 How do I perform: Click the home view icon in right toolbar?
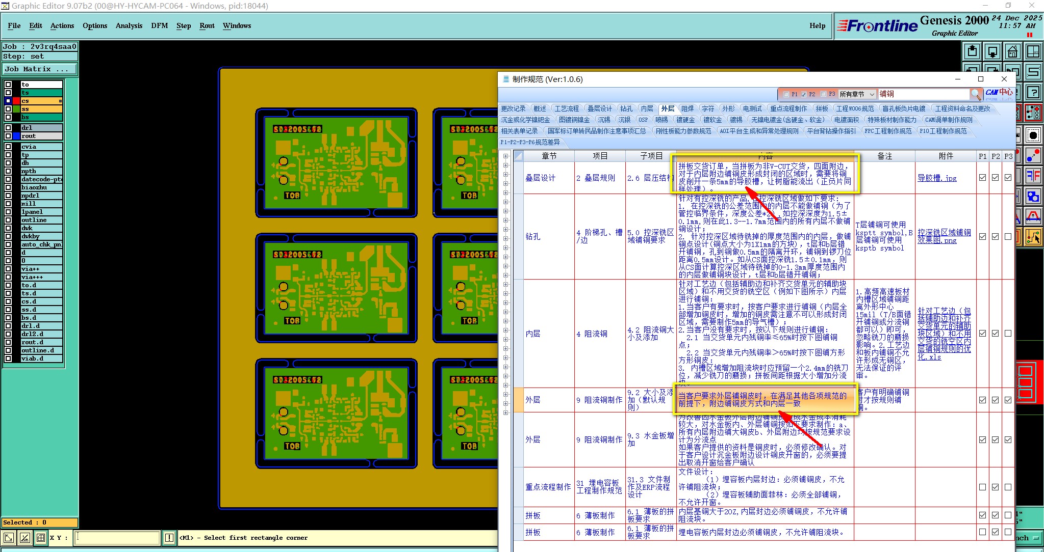pyautogui.click(x=1012, y=51)
